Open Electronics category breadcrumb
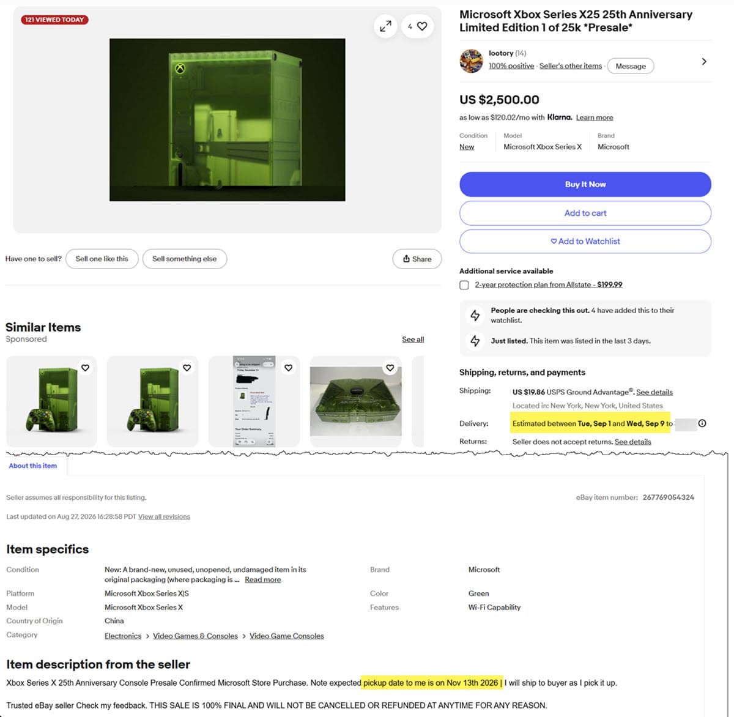Image resolution: width=734 pixels, height=717 pixels. tap(123, 636)
